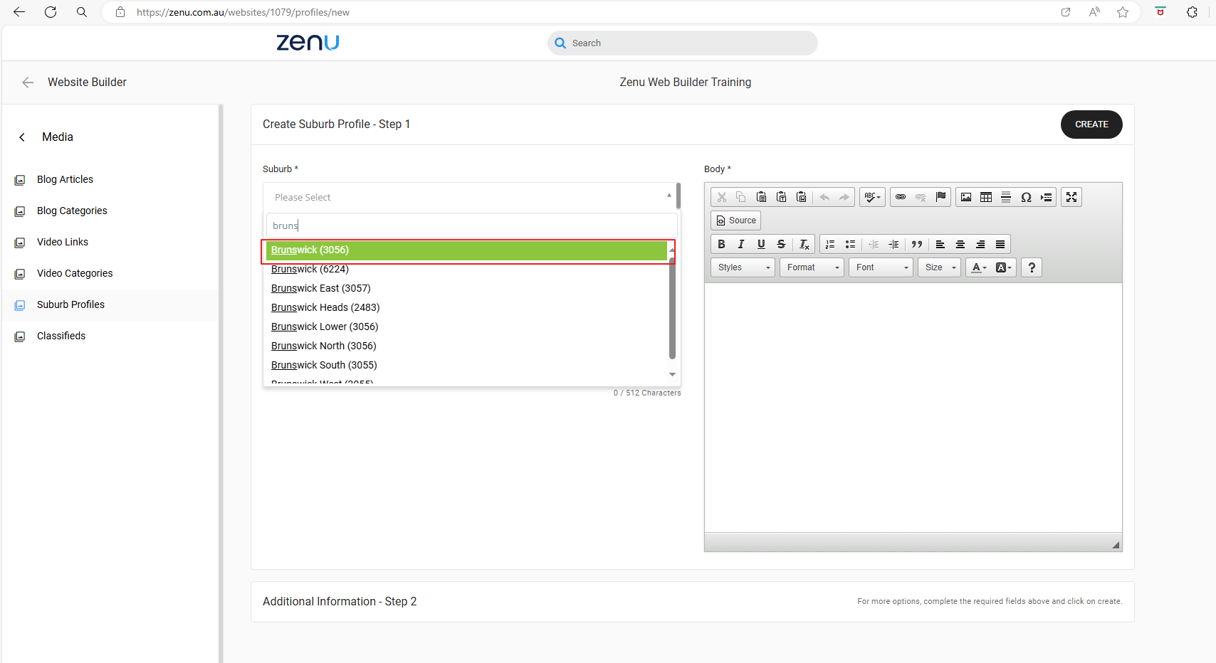Open Blog Articles in the sidebar
The height and width of the screenshot is (663, 1216).
click(65, 179)
